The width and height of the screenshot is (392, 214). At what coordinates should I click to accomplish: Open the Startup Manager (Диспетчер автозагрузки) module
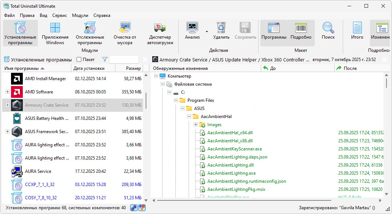point(160,33)
